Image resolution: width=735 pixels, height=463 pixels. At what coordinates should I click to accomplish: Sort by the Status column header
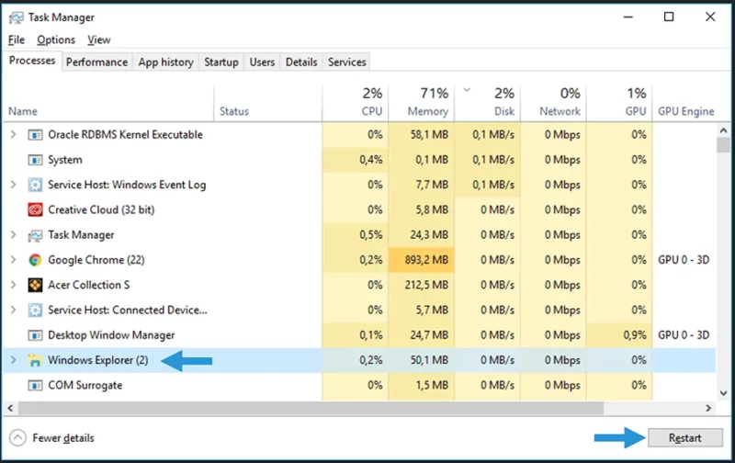pyautogui.click(x=268, y=103)
